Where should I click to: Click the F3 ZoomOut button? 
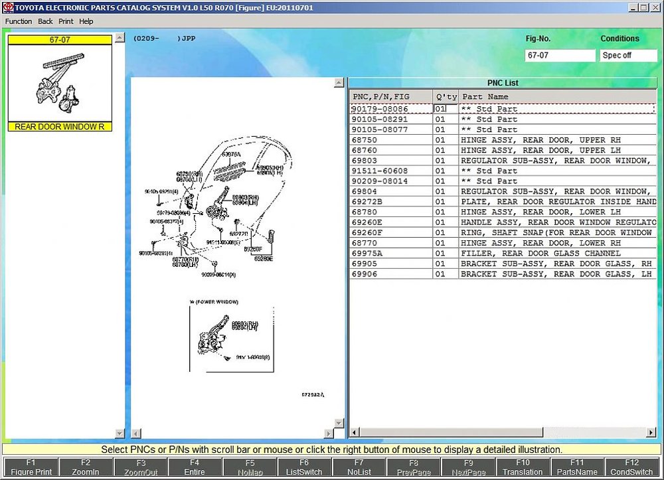tap(141, 467)
